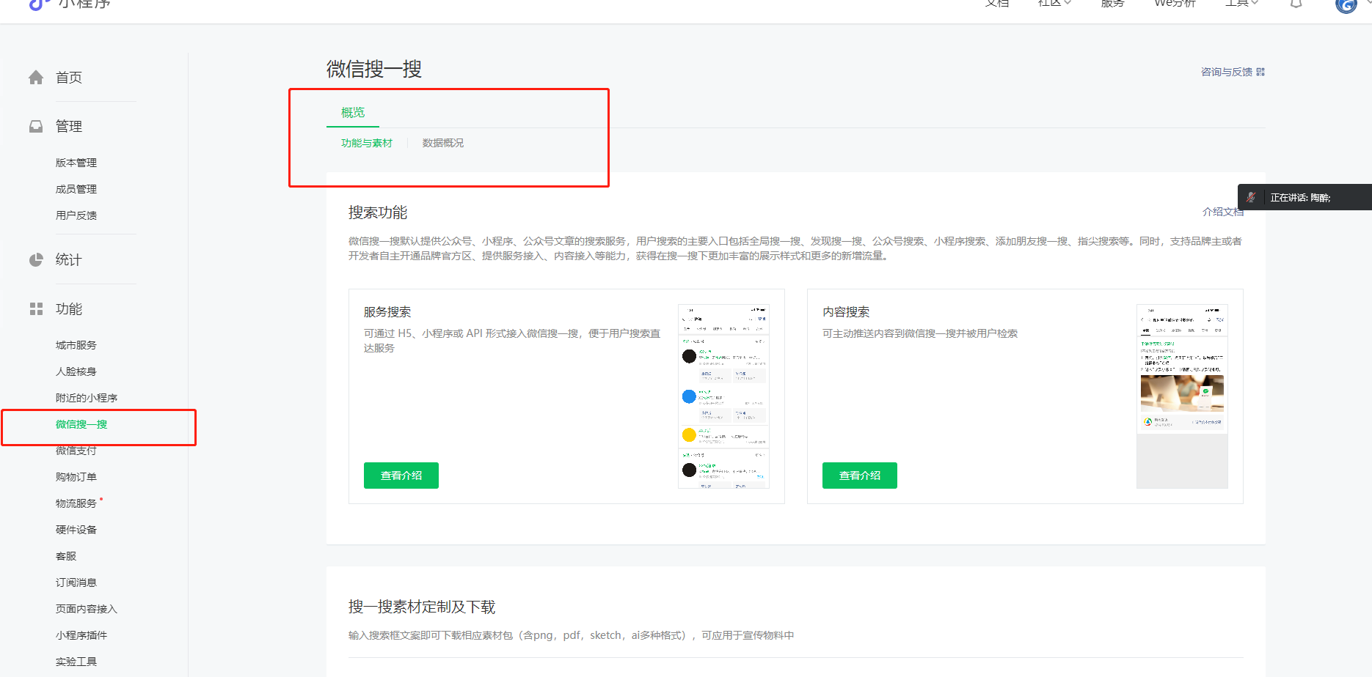Click the 搜一搜素材定制及下载 heading

(422, 607)
